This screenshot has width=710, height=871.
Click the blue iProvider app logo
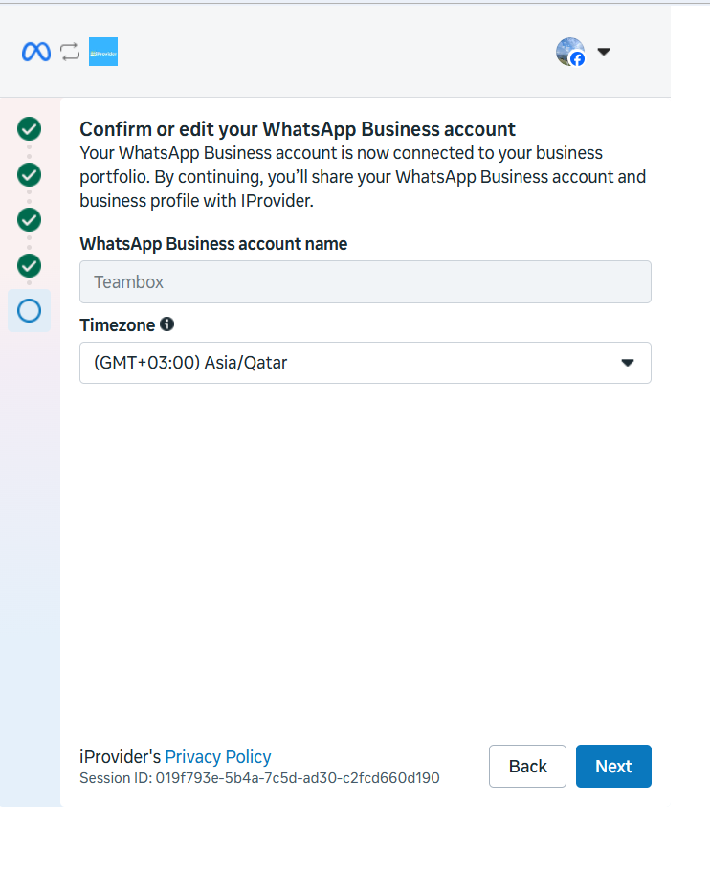click(x=103, y=52)
